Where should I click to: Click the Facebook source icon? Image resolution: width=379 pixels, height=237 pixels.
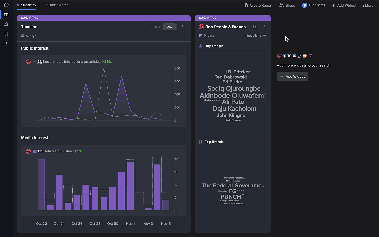pos(284,56)
